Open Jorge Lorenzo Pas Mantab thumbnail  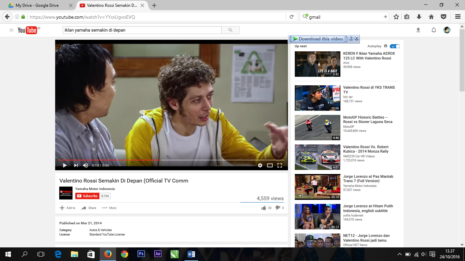tap(318, 187)
